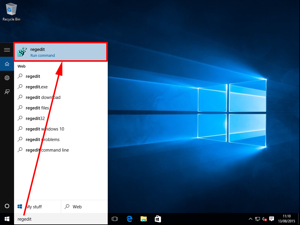Switch to the My stuff search tab
The image size is (300, 225).
[x=37, y=207]
